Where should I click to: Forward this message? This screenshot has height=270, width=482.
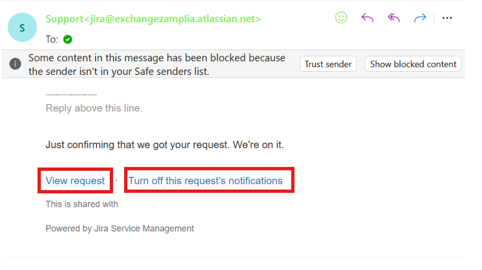(420, 18)
